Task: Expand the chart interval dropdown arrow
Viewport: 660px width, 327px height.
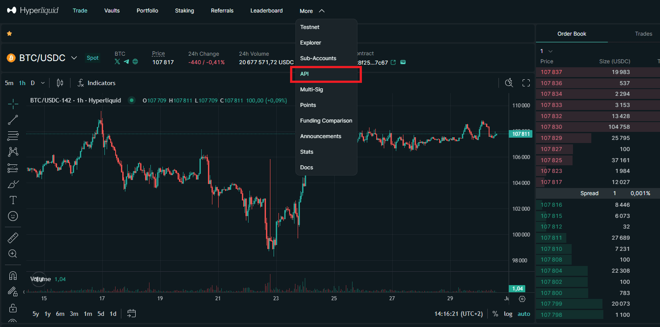Action: click(43, 83)
